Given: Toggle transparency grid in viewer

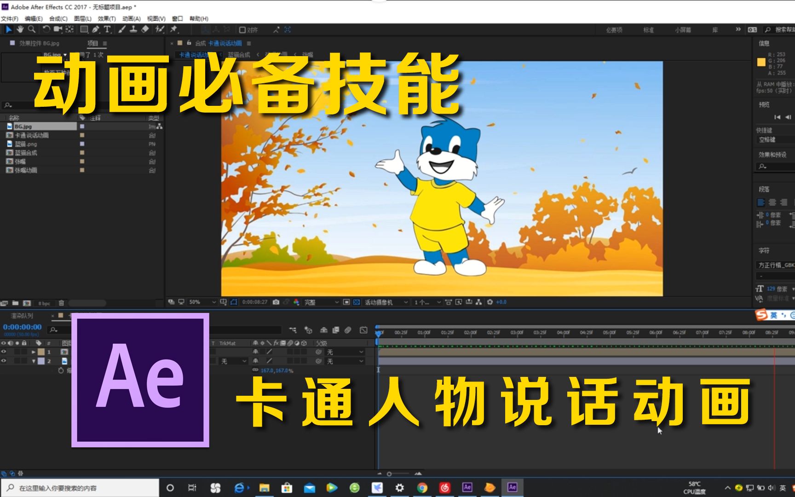Looking at the screenshot, I should pyautogui.click(x=357, y=302).
